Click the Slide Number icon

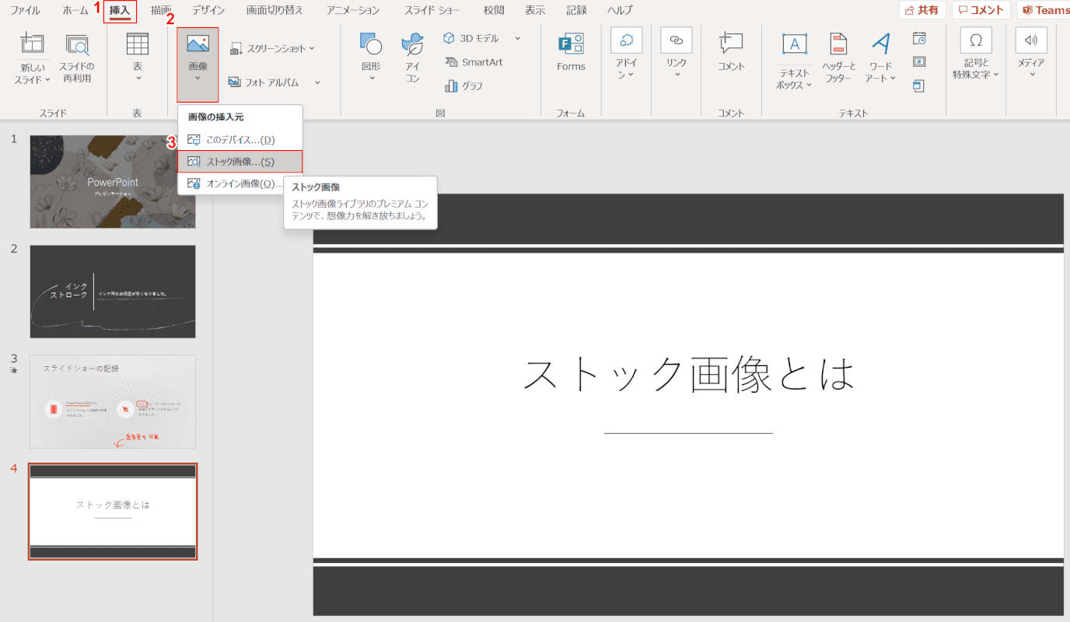tap(919, 61)
